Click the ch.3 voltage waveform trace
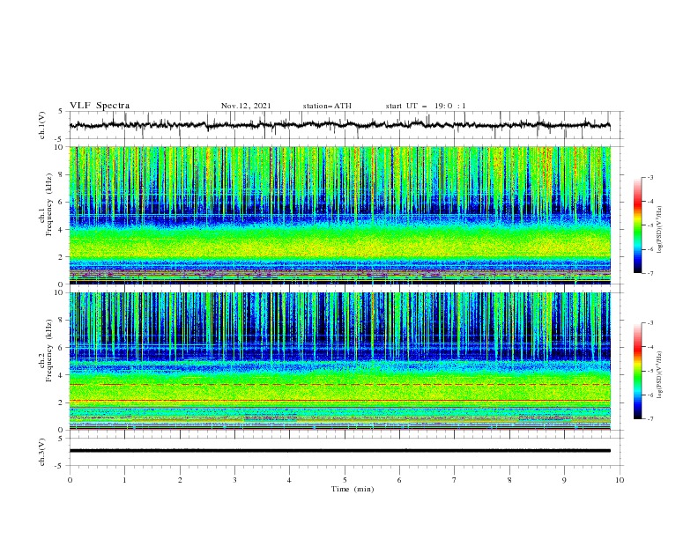The image size is (698, 539). click(339, 451)
